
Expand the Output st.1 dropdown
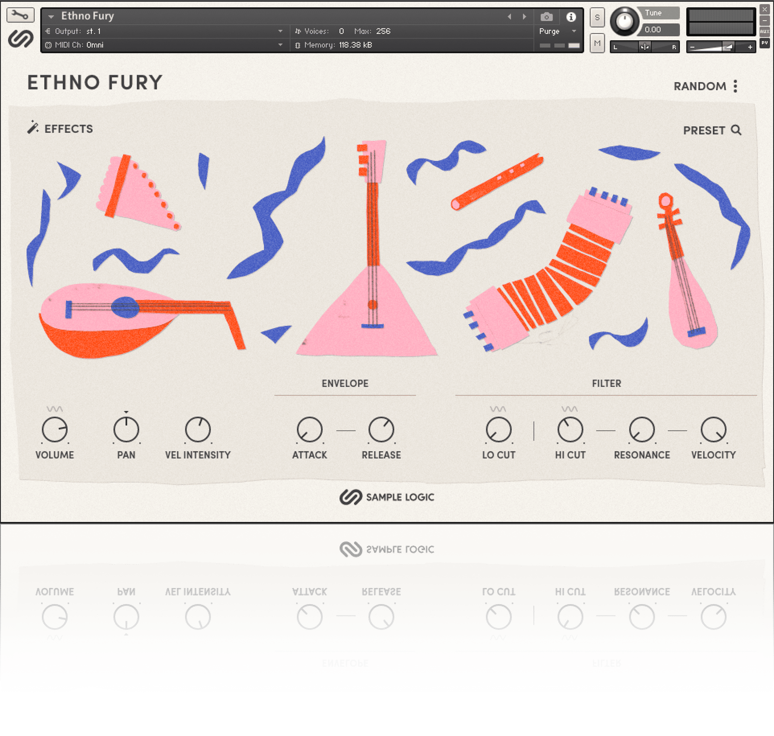281,31
